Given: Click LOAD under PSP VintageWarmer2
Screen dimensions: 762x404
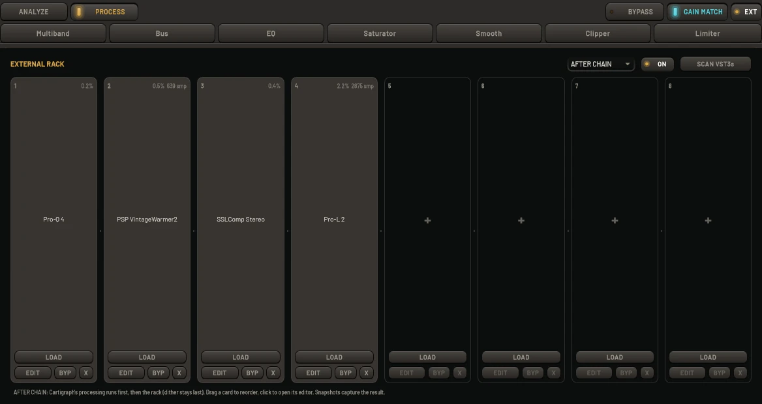Looking at the screenshot, I should 147,357.
